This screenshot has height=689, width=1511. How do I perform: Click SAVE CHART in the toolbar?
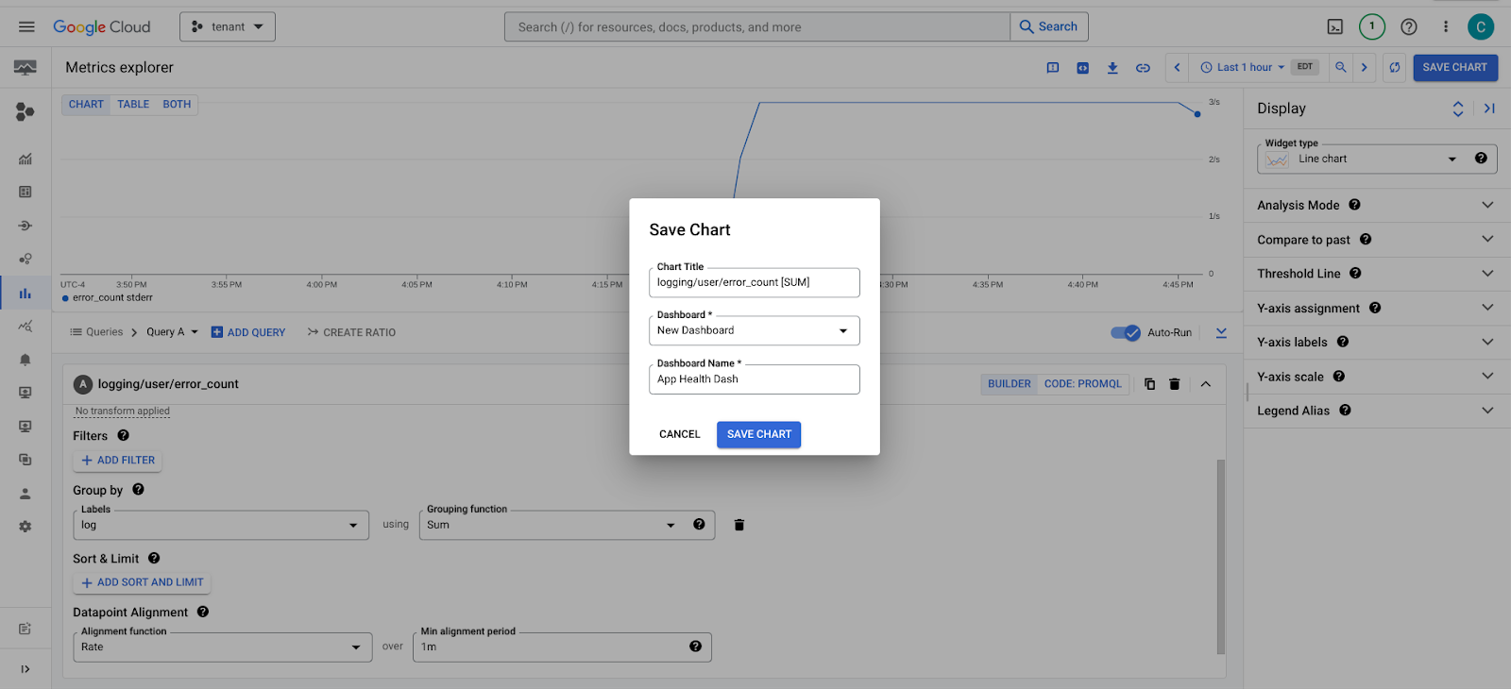pos(1455,67)
